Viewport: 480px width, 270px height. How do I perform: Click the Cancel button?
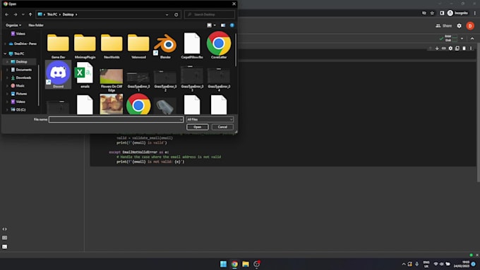pos(222,127)
